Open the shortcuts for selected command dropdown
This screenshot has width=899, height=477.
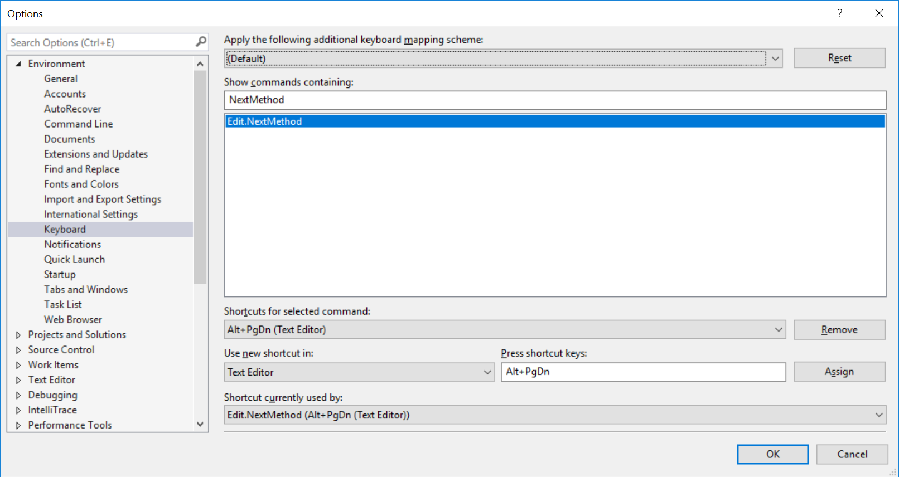(x=778, y=330)
